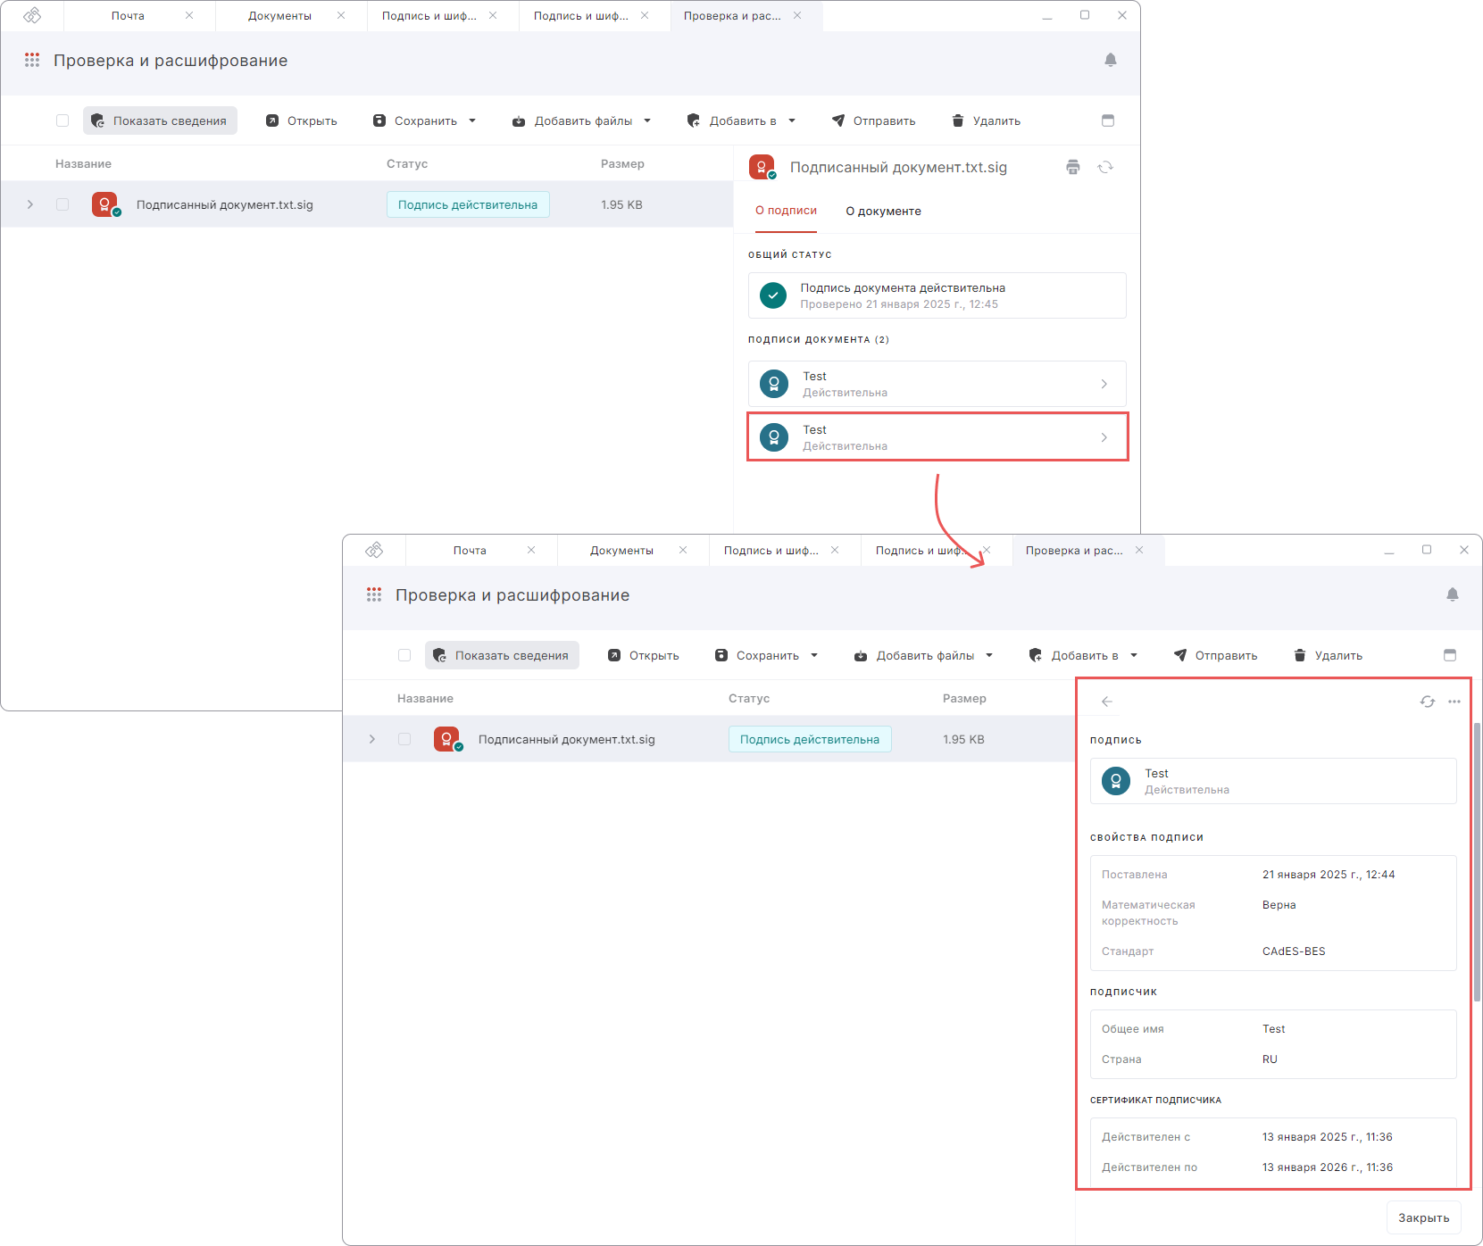Open first Test signature entry in top window

coord(937,384)
